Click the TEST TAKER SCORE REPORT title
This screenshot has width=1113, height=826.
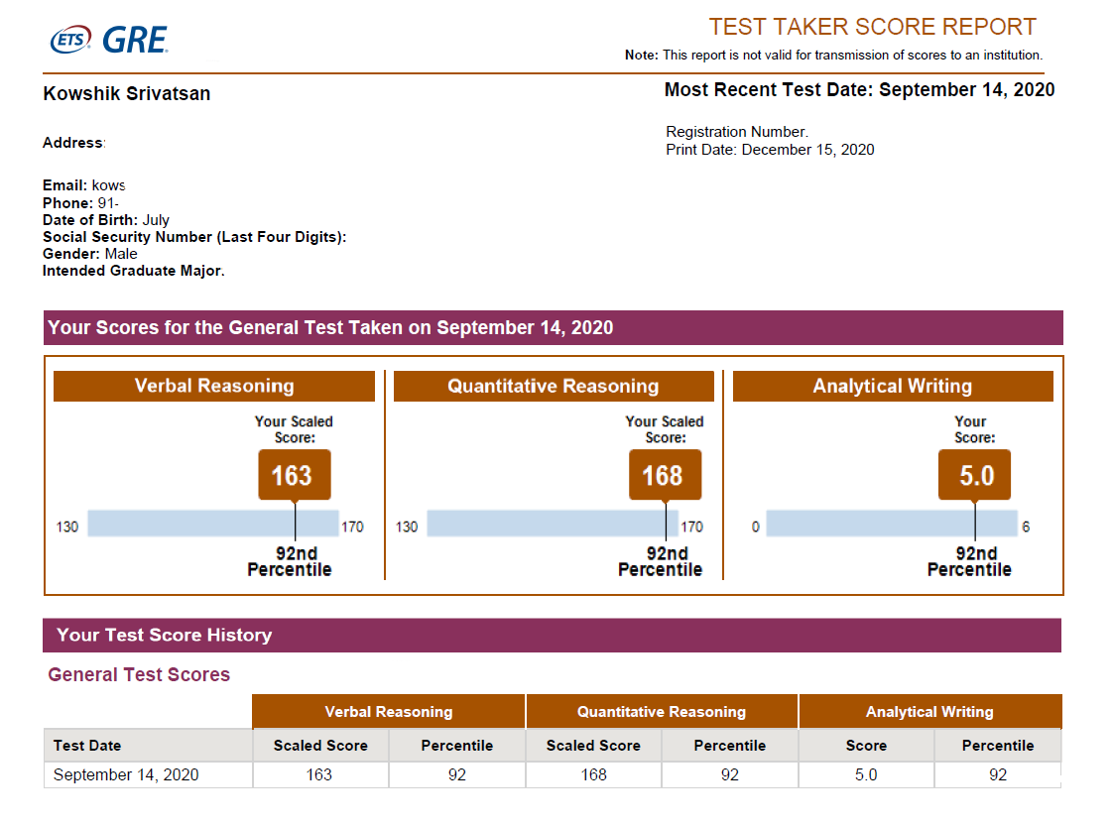872,27
